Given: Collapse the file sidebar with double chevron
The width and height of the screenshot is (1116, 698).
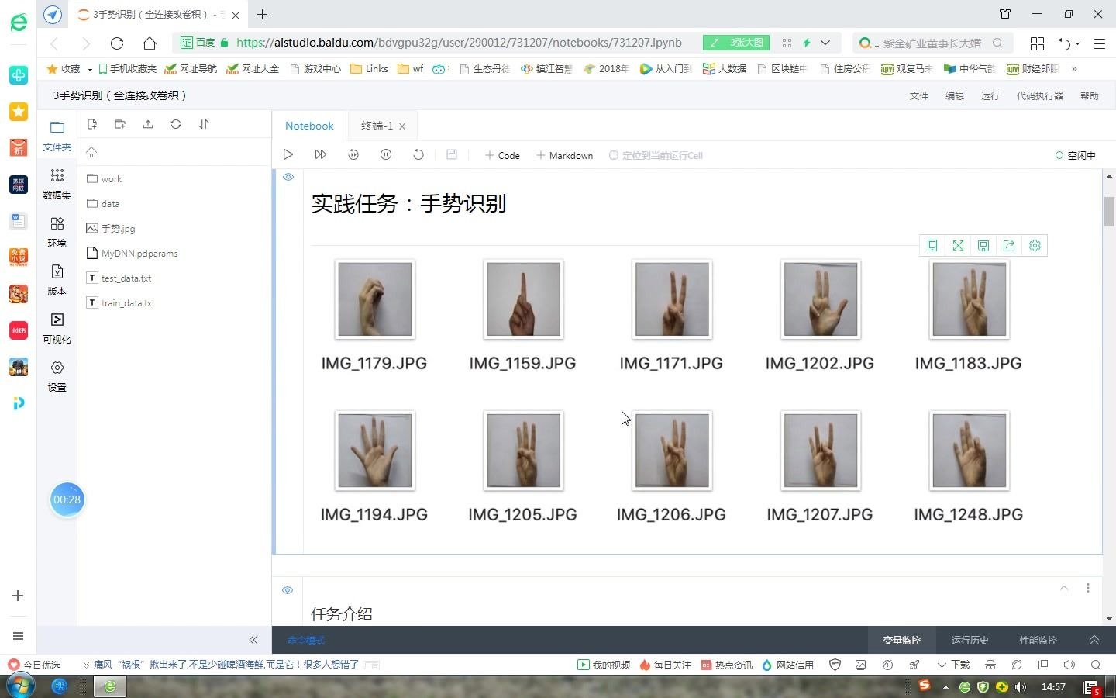Looking at the screenshot, I should [253, 640].
